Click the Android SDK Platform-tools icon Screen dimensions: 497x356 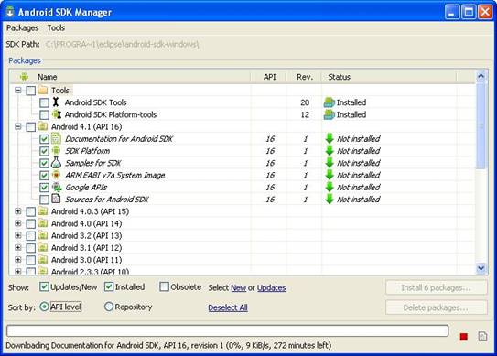(x=57, y=114)
